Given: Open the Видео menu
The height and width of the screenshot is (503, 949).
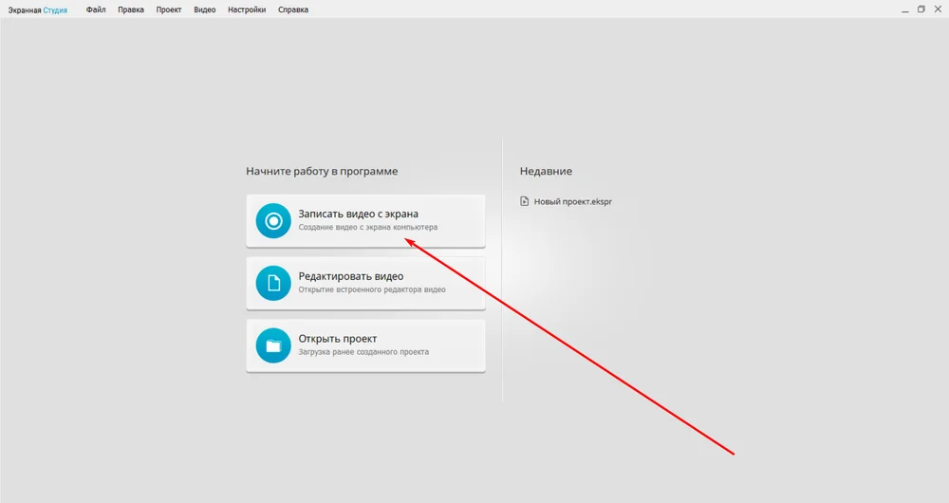Looking at the screenshot, I should point(205,9).
